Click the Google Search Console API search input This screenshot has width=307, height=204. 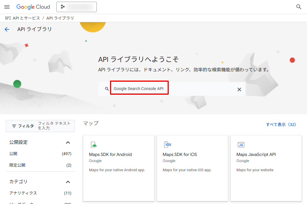pyautogui.click(x=173, y=89)
